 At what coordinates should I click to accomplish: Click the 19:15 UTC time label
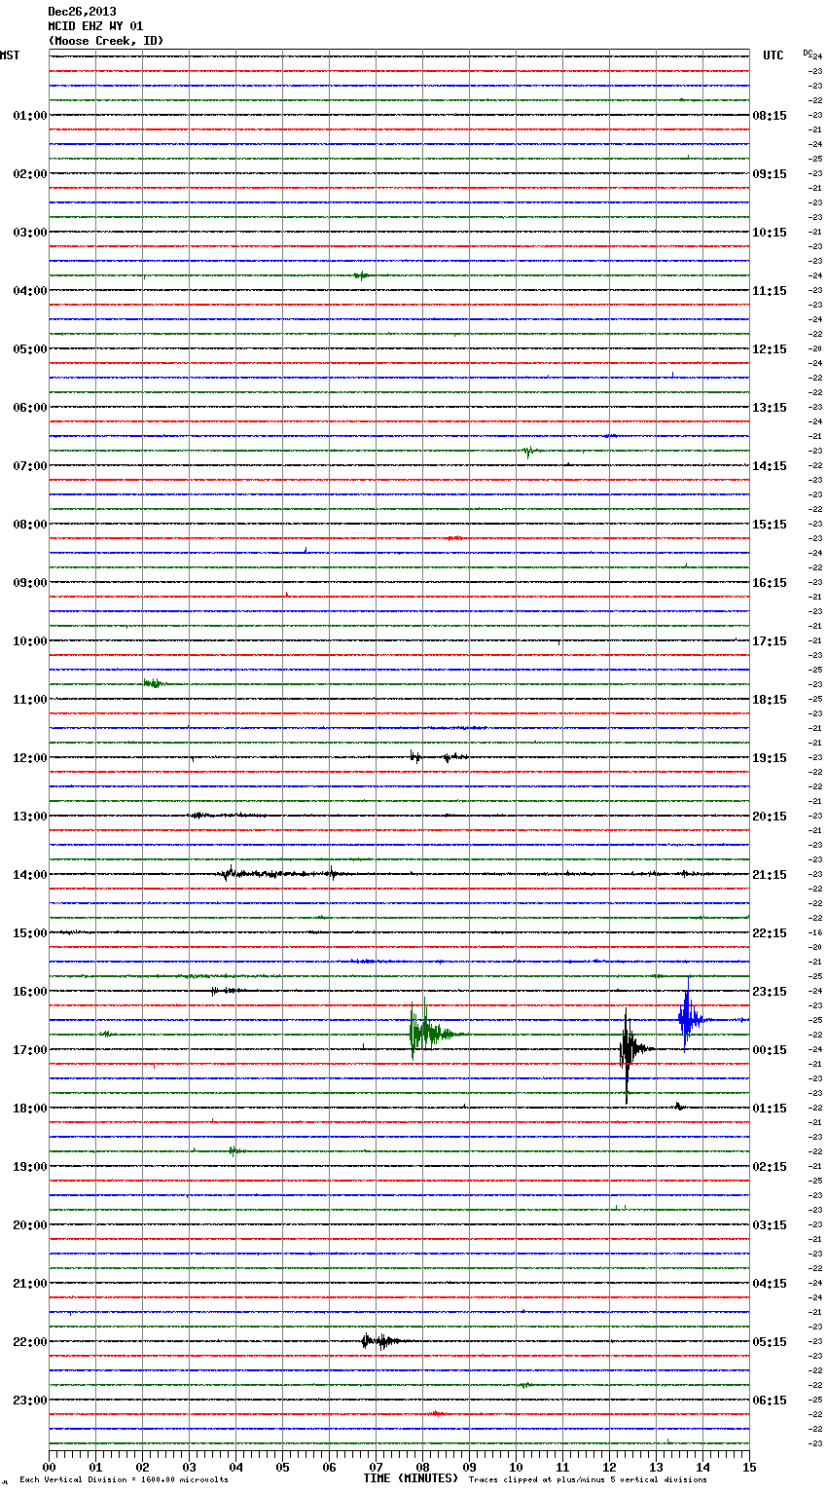[770, 758]
